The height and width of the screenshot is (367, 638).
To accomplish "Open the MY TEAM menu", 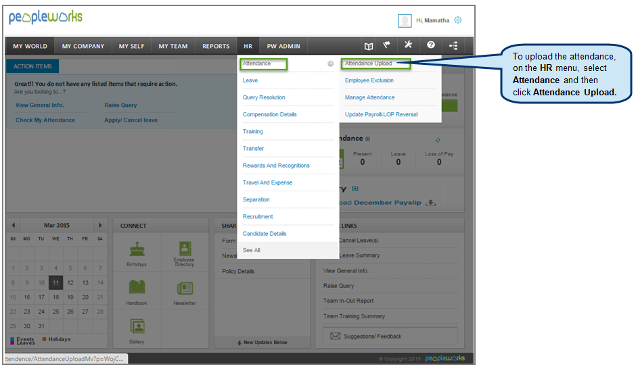I will point(173,47).
